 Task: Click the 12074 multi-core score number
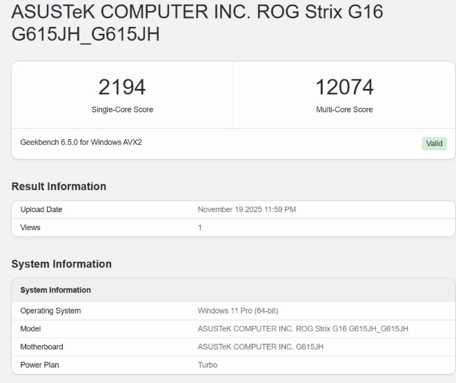(x=344, y=87)
